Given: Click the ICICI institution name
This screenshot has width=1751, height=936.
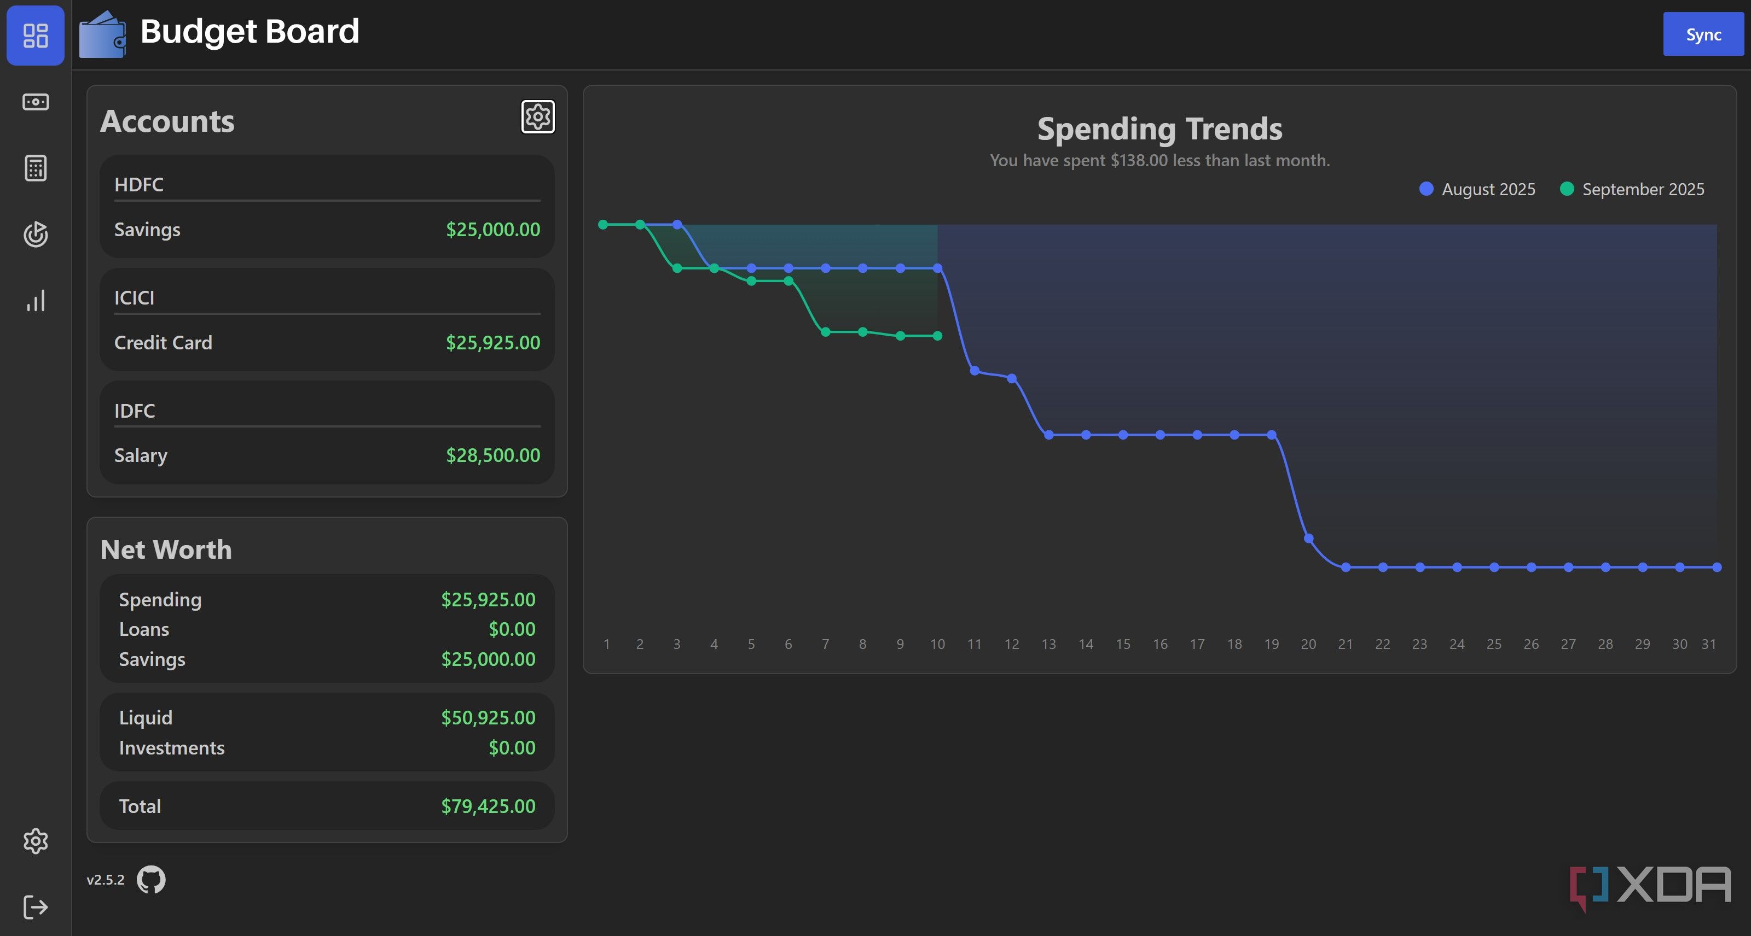Looking at the screenshot, I should [x=134, y=297].
